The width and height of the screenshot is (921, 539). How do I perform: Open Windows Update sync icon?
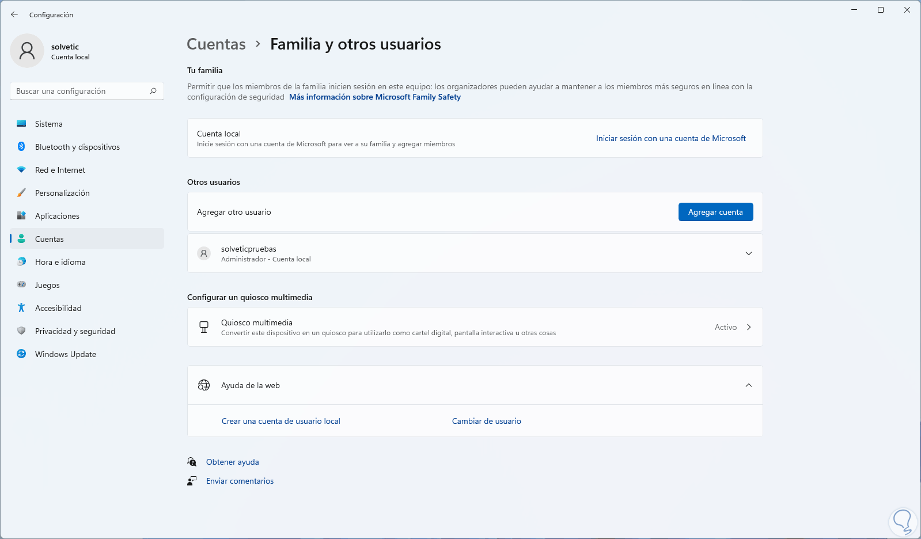coord(21,354)
